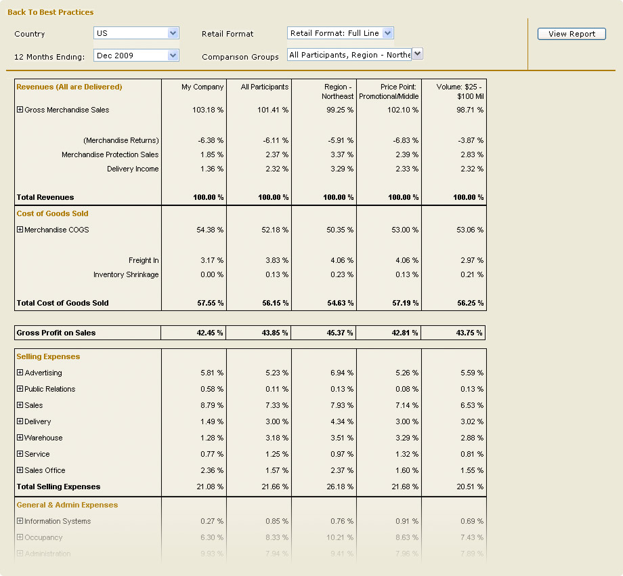This screenshot has height=576, width=623.
Task: Open the Retail Format dropdown
Action: pyautogui.click(x=387, y=33)
